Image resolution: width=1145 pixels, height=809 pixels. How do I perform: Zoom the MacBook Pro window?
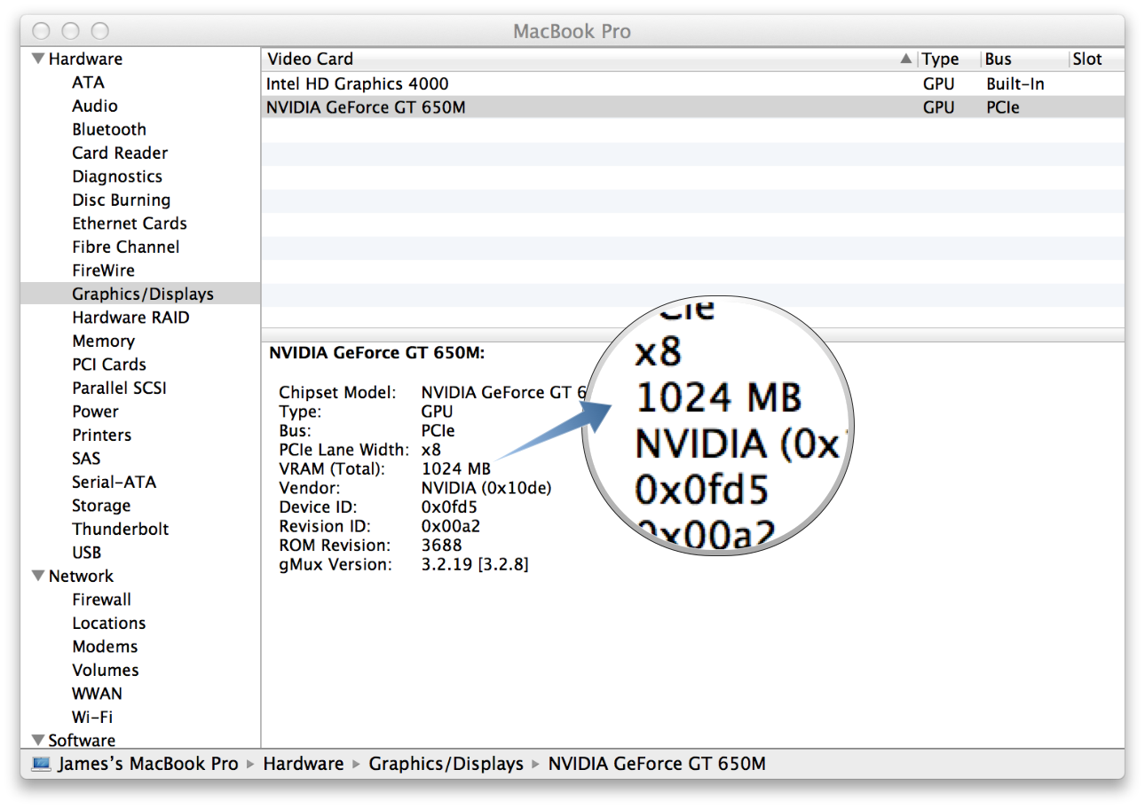100,31
